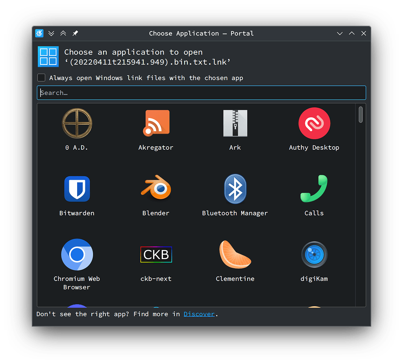Enable always open Windows link files checkbox
Screen dimensions: 403x364
(x=41, y=78)
